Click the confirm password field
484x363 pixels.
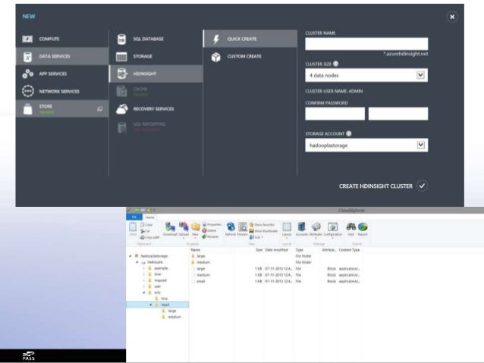(x=398, y=114)
